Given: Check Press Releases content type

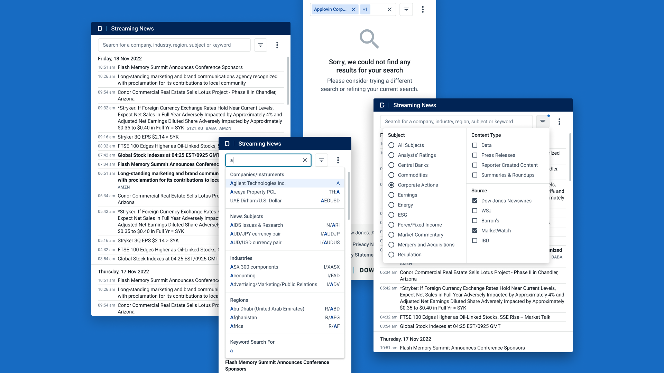Looking at the screenshot, I should [475, 155].
